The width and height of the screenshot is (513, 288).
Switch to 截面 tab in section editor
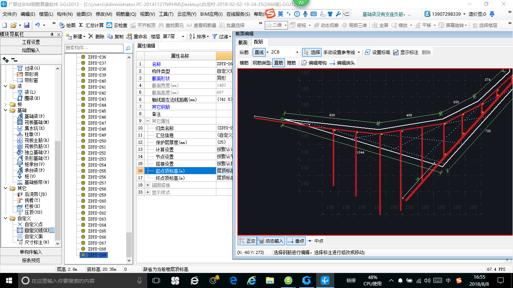243,42
